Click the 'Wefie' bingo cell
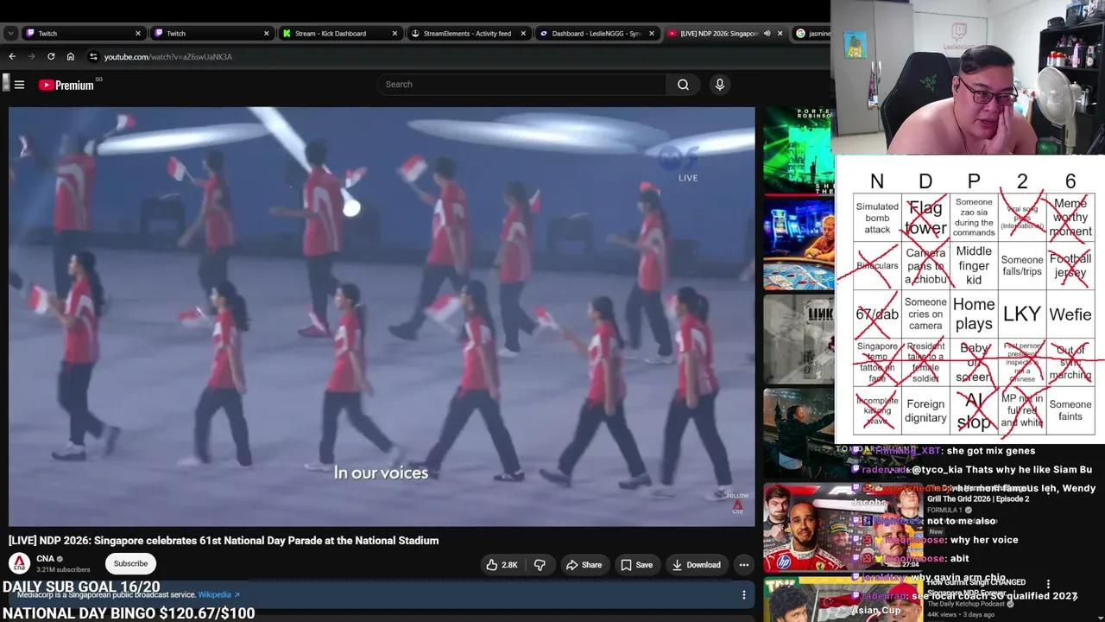 1070,314
